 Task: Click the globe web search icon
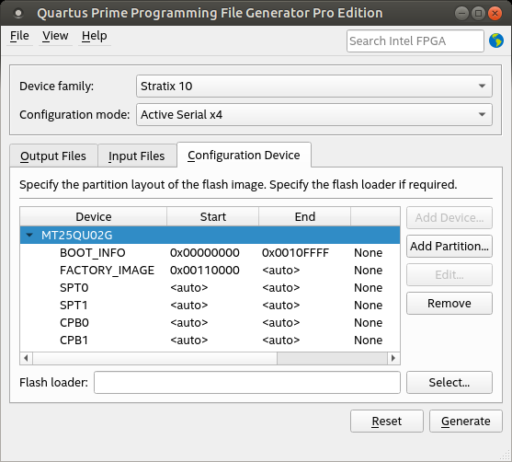[x=496, y=40]
